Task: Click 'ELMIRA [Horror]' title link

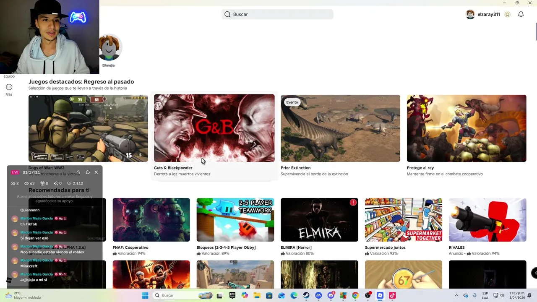Action: point(296,247)
